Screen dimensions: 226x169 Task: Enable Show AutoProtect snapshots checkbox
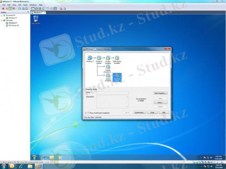tap(89, 113)
